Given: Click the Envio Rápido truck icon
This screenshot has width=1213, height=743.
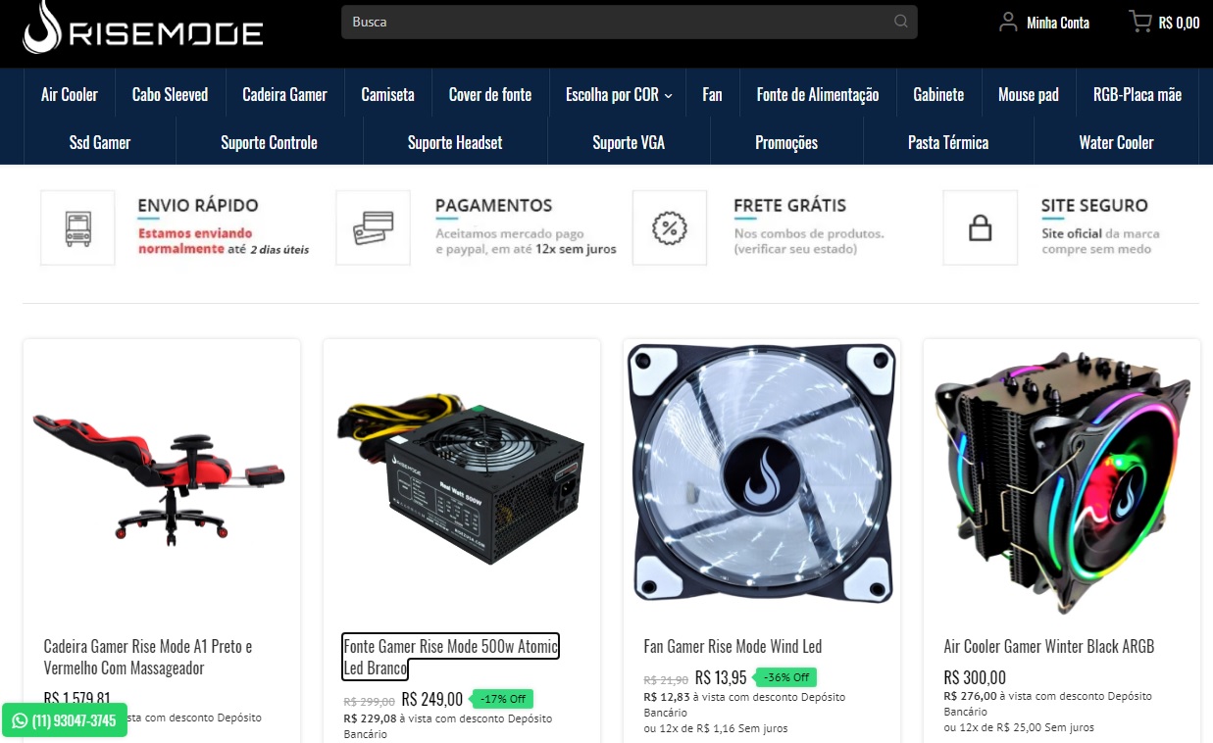Looking at the screenshot, I should (77, 227).
